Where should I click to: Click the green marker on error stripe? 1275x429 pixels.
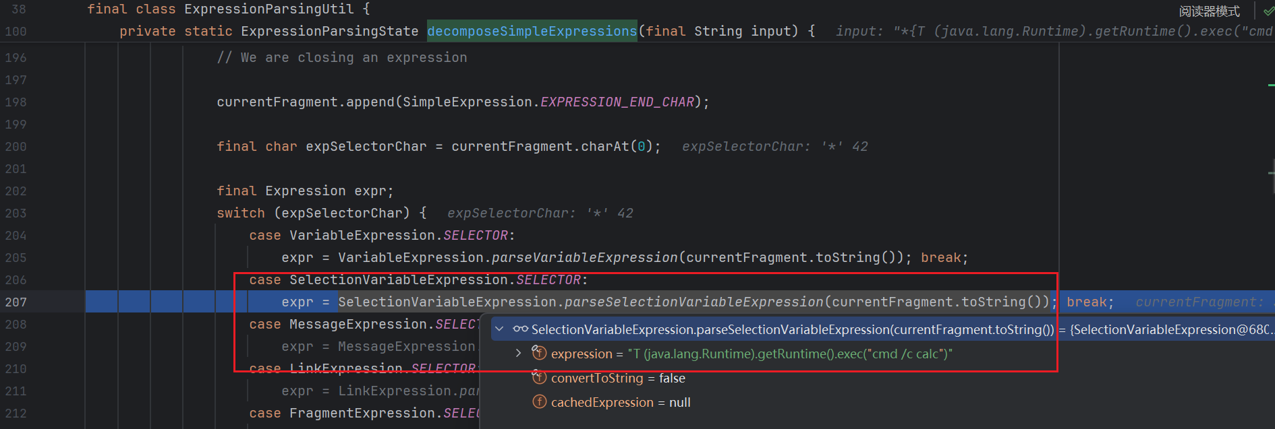click(x=1271, y=85)
